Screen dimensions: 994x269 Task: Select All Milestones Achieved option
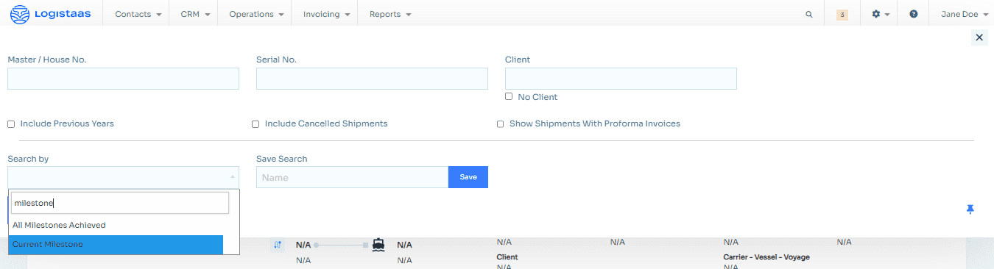116,225
